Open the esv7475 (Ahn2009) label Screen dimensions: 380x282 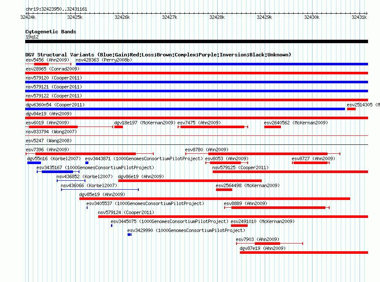[x=199, y=123]
